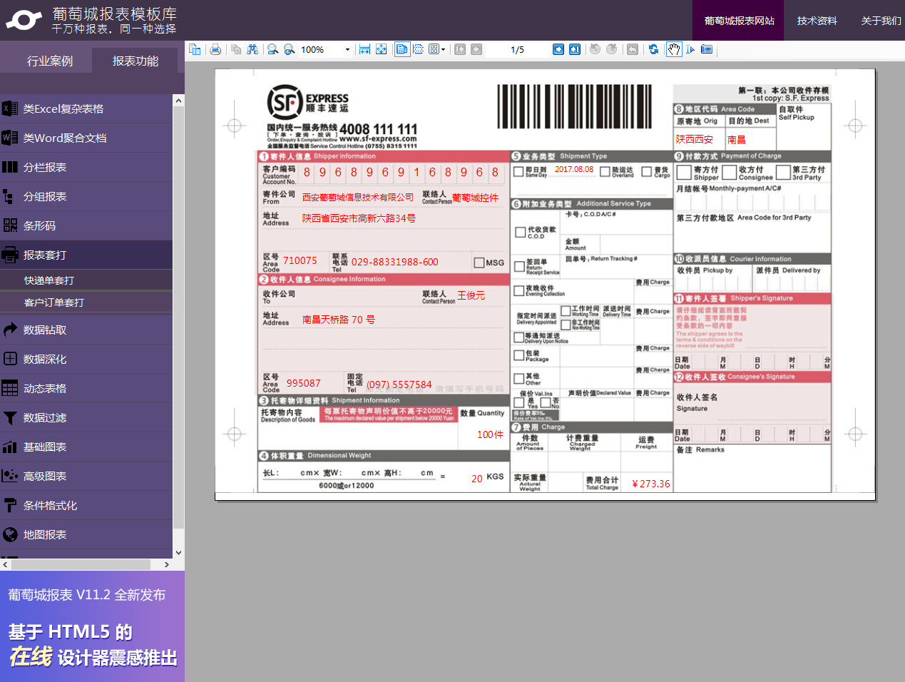Click the Print icon in report toolbar
This screenshot has height=682, width=905.
[x=215, y=49]
